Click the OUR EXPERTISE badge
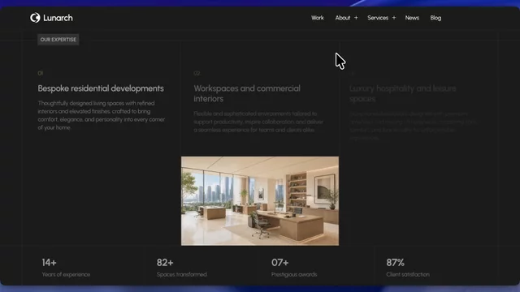Image resolution: width=520 pixels, height=292 pixels. tap(58, 40)
